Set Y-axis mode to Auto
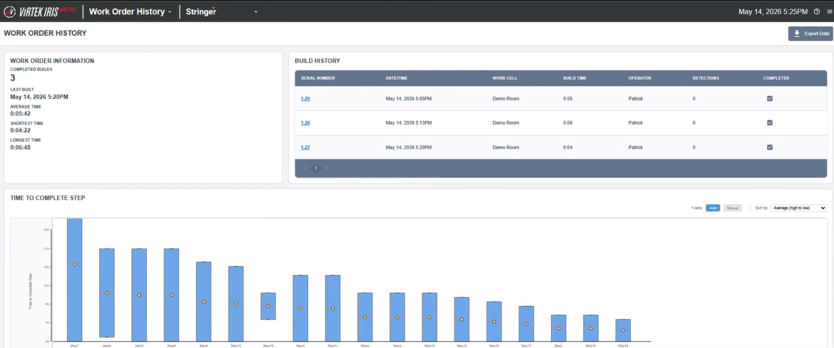 click(713, 208)
